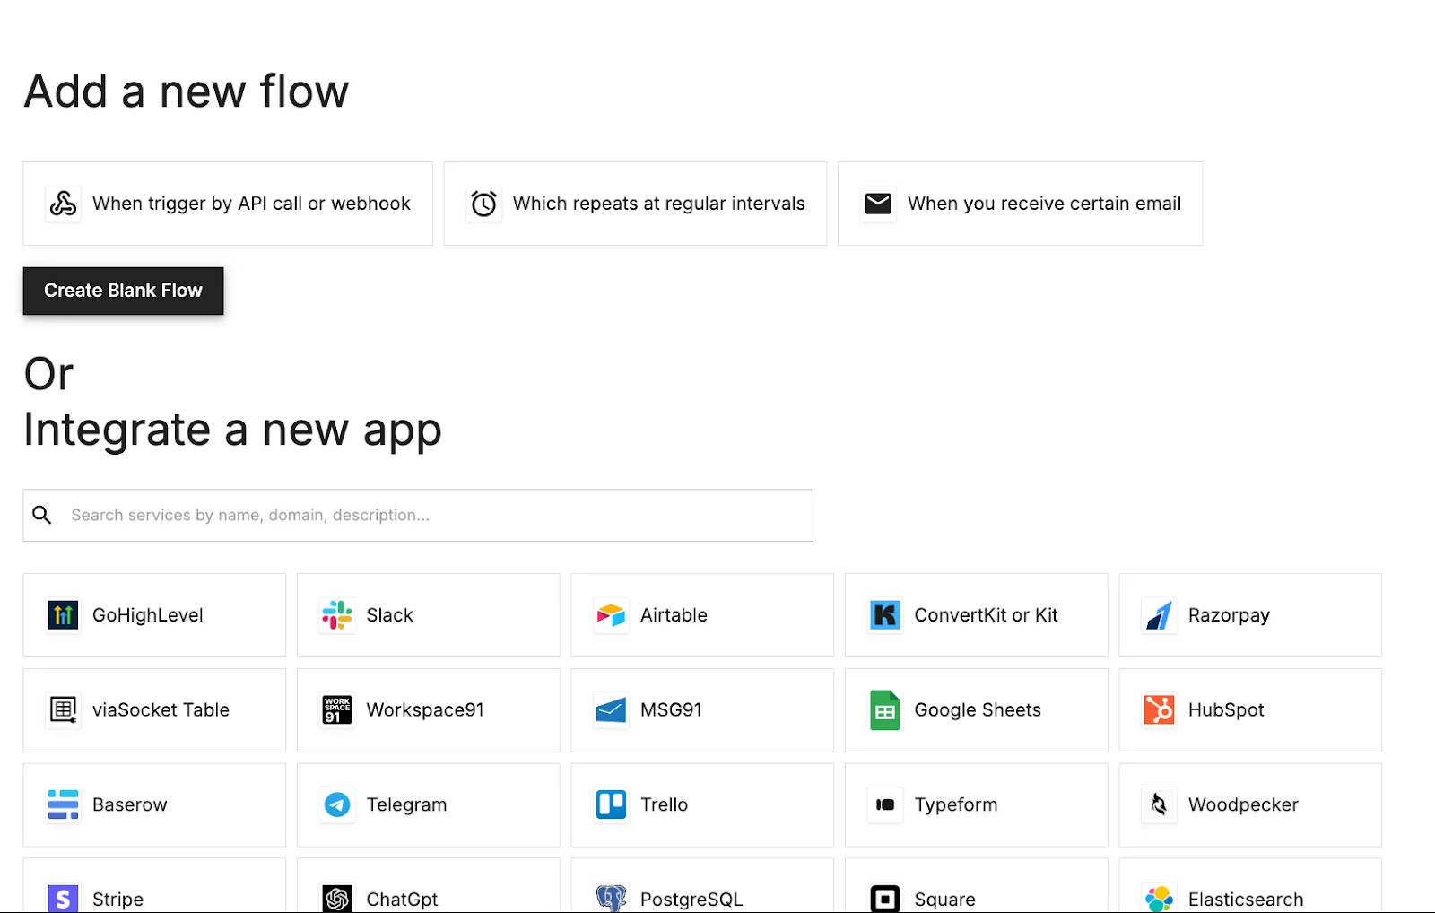Select the Elasticsearch app name
This screenshot has height=913, width=1435.
(1246, 900)
